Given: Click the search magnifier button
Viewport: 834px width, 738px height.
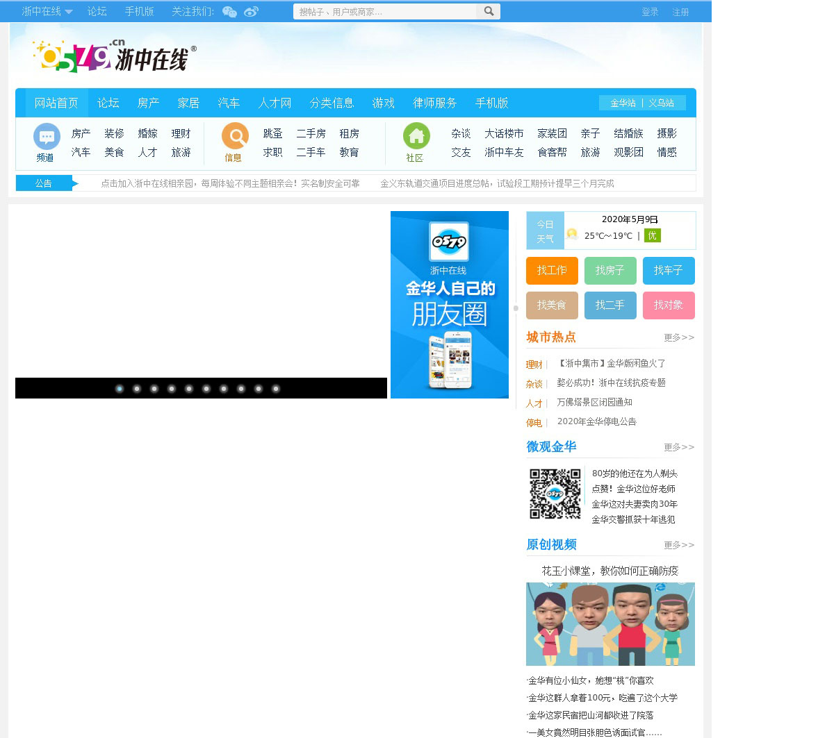Looking at the screenshot, I should click(489, 11).
